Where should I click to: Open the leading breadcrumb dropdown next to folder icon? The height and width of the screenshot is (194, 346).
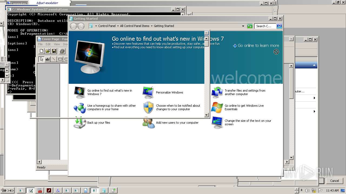tap(96, 26)
